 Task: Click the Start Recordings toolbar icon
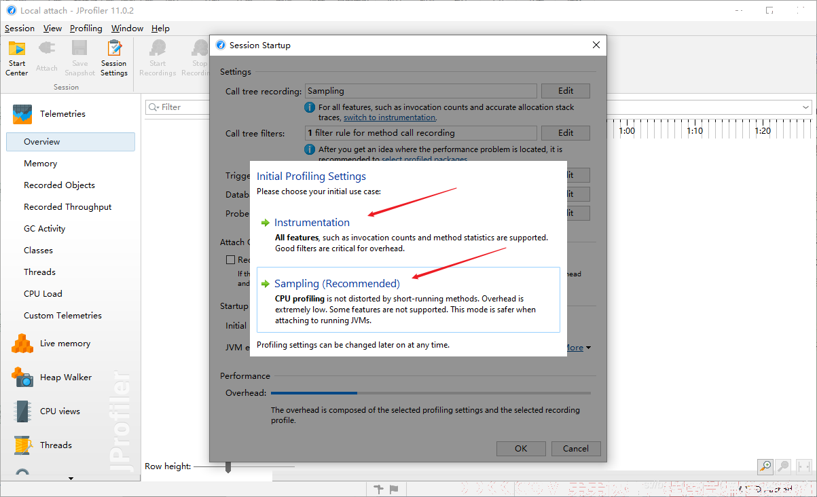point(158,49)
